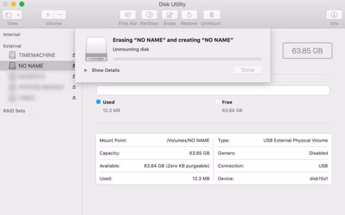Unmount the selected volume

tap(211, 15)
